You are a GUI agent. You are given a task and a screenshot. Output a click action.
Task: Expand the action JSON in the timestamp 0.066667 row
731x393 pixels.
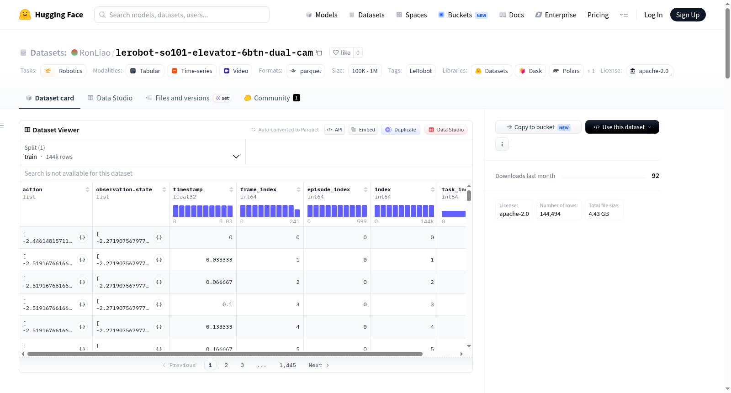[82, 282]
